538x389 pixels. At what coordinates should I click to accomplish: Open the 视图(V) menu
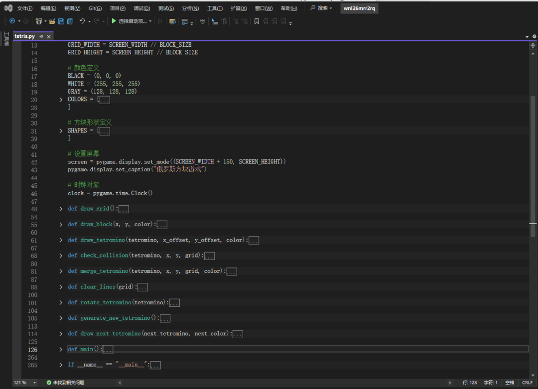72,8
